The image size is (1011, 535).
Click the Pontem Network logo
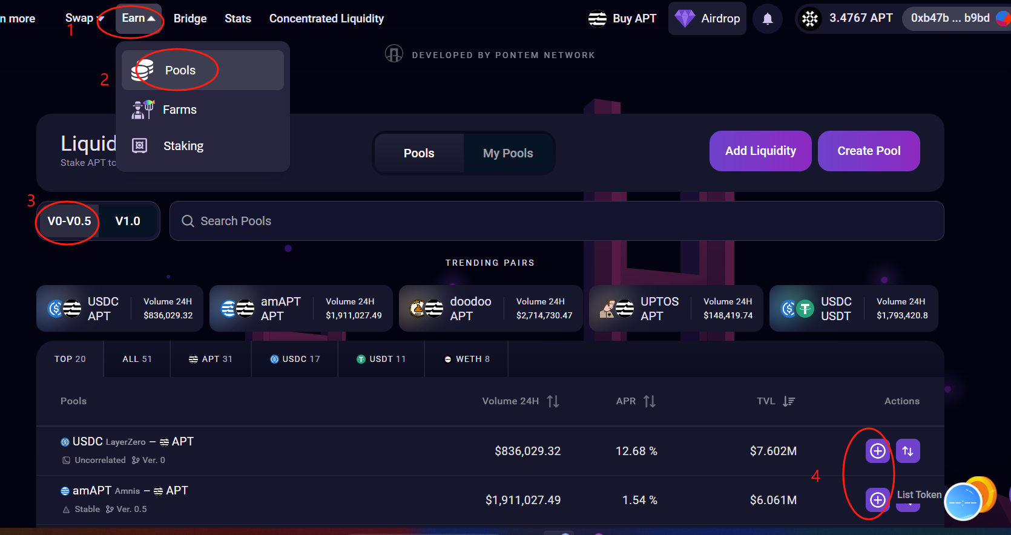coord(394,54)
